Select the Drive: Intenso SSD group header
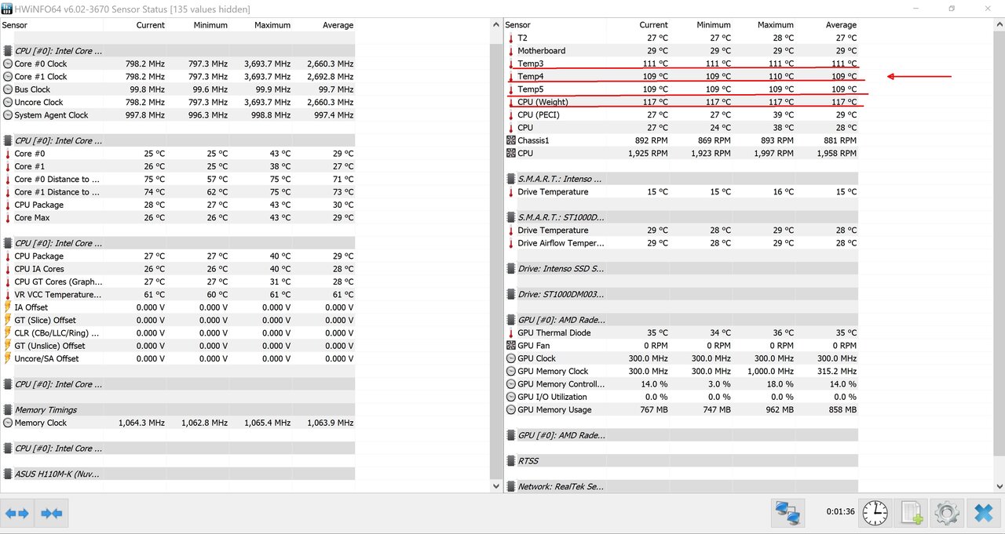The height and width of the screenshot is (534, 1005). (681, 269)
